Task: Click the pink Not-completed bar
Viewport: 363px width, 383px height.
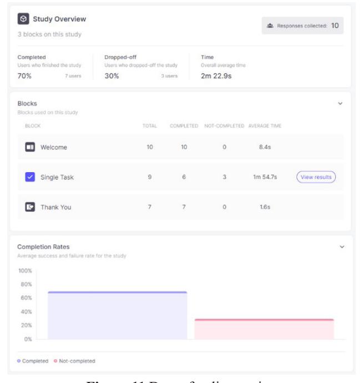Action: (264, 329)
